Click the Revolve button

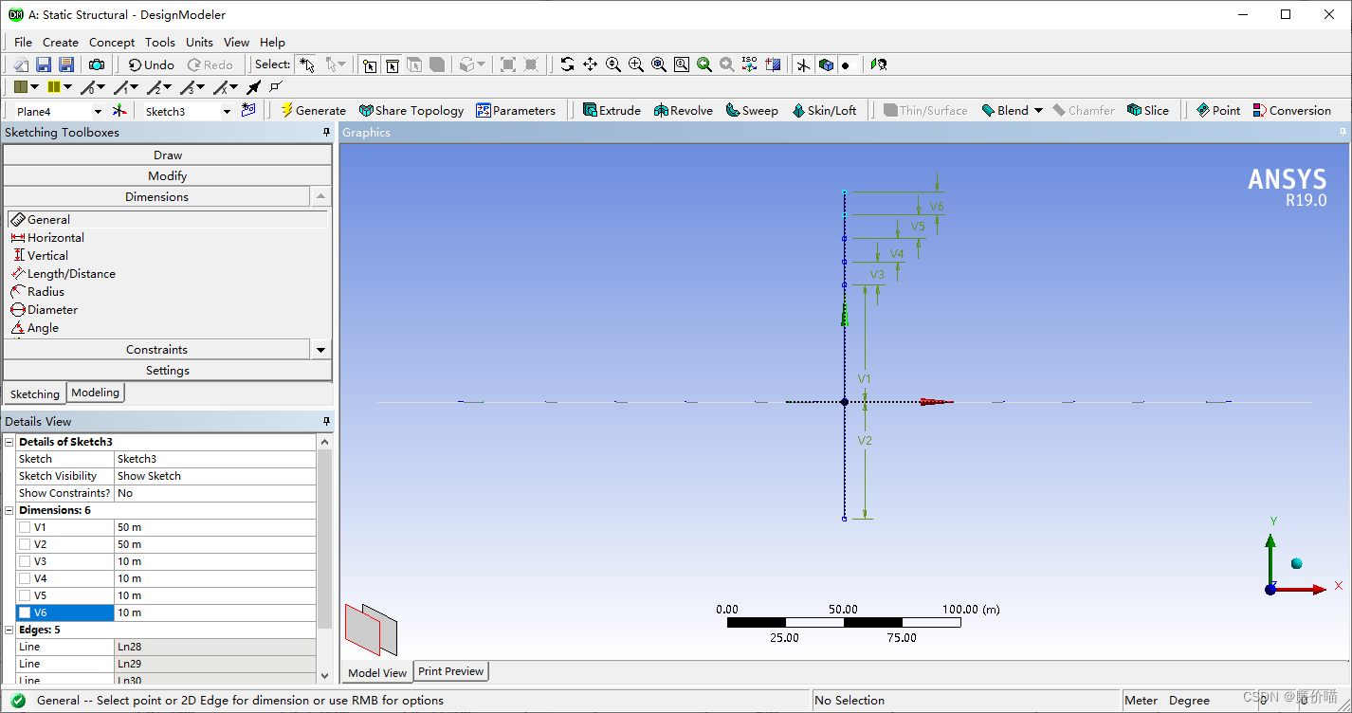(x=684, y=111)
